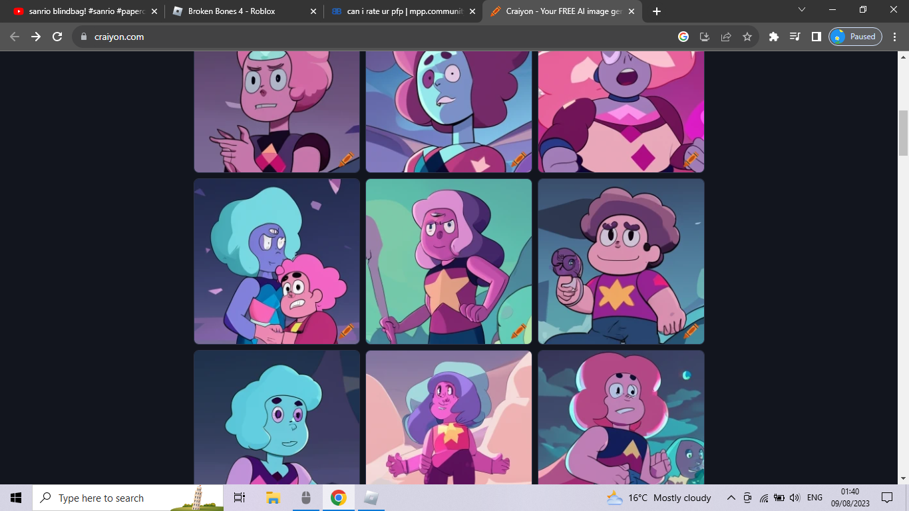
Task: Share this page using the share icon
Action: coord(726,37)
